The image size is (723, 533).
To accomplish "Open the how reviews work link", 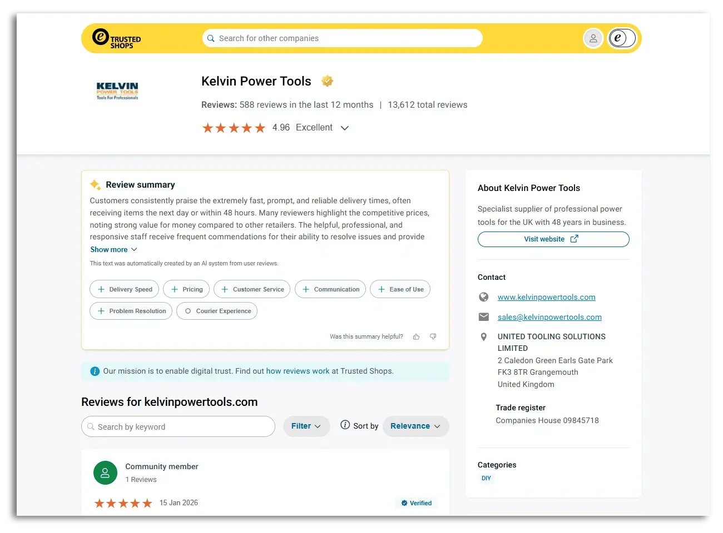I will point(298,371).
